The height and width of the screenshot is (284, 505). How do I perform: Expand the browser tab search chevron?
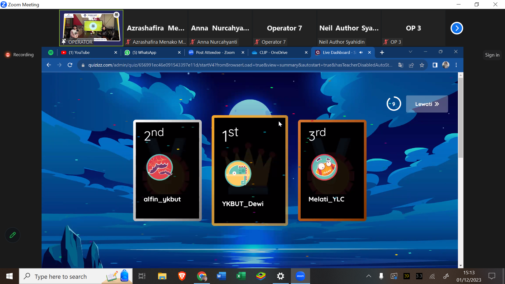(410, 52)
